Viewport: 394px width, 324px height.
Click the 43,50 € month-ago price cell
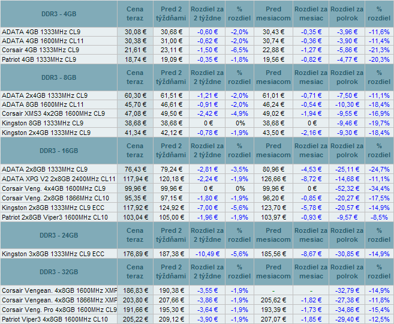coord(273,133)
